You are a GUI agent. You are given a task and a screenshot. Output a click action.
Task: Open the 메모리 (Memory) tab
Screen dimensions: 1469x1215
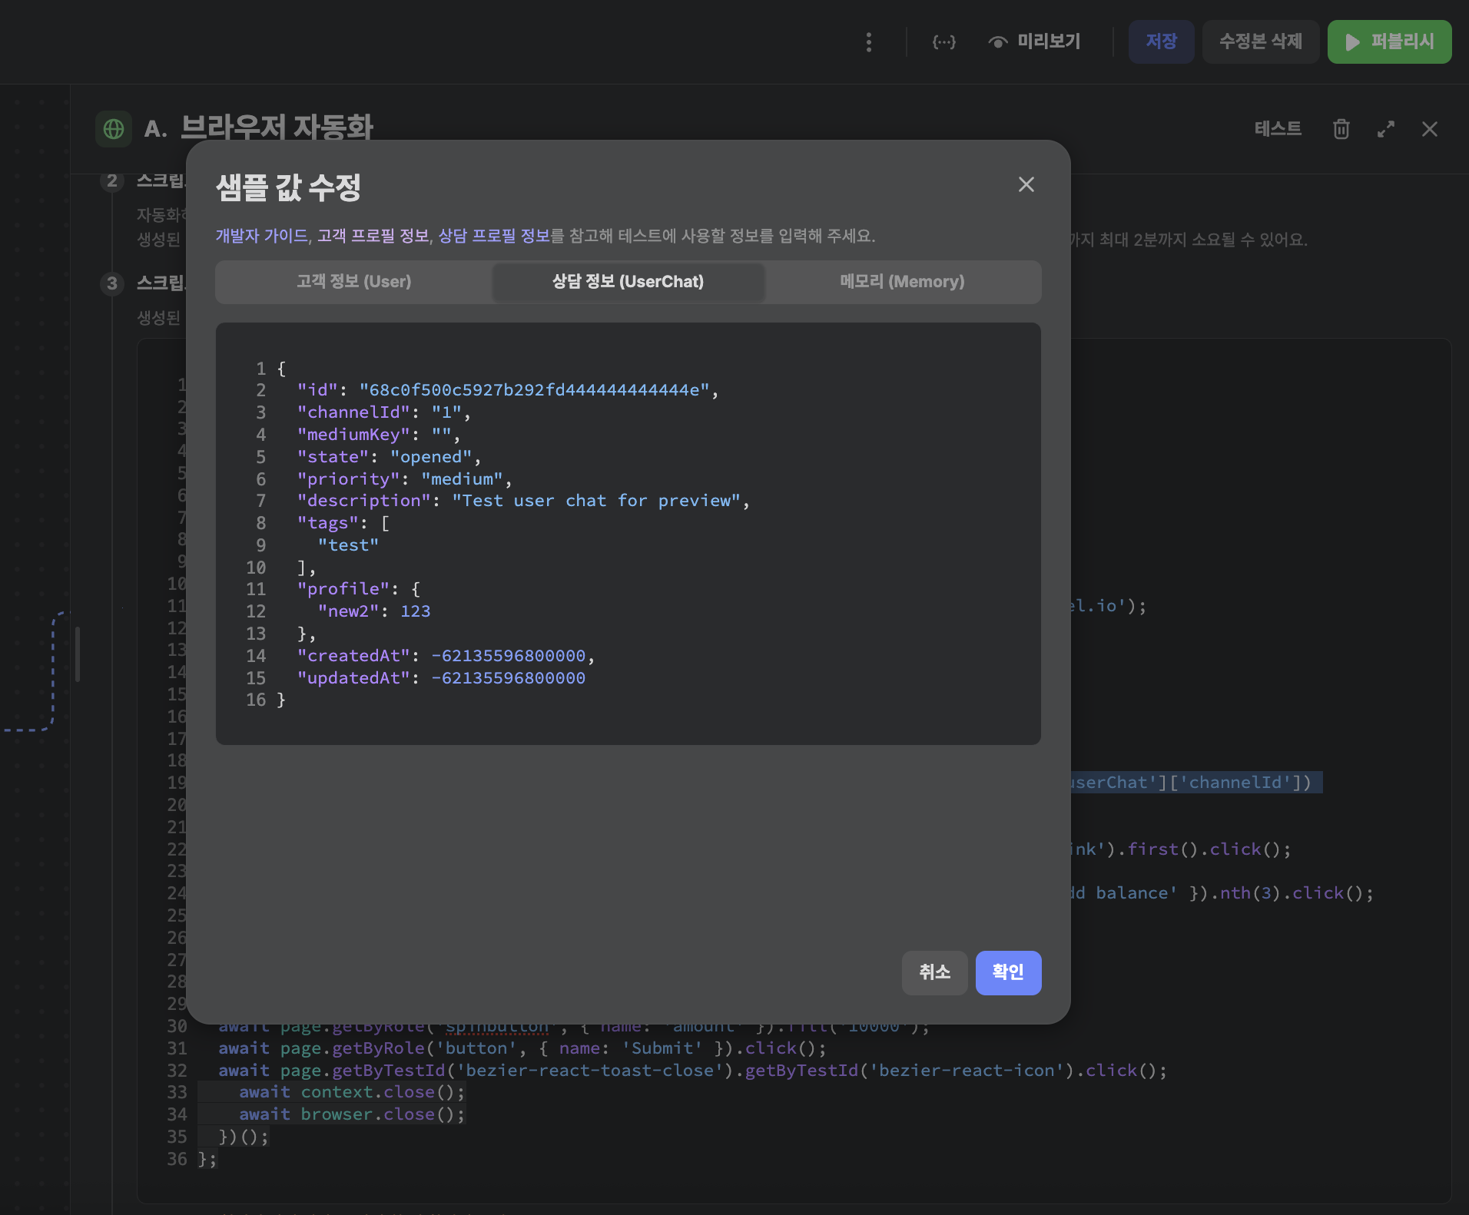pos(902,282)
